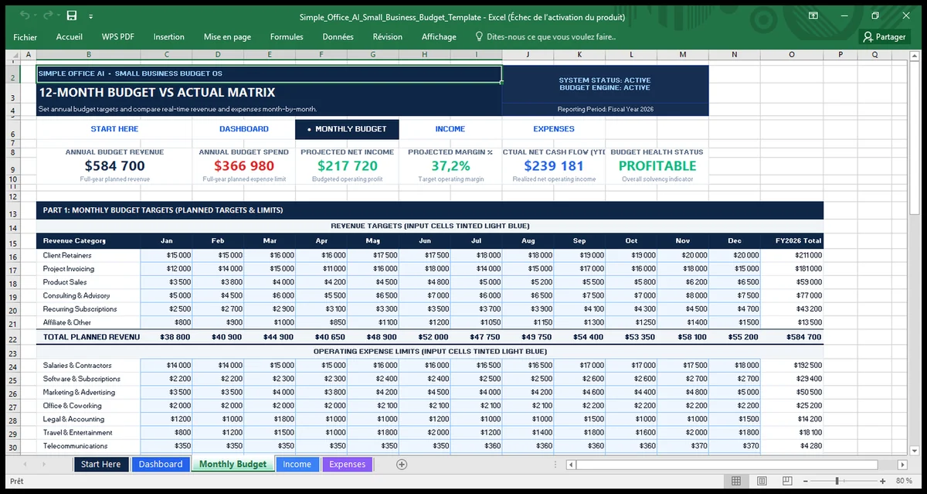Viewport: 927px width, 494px height.
Task: Open the Ribbon Display Options icon
Action: (x=813, y=15)
